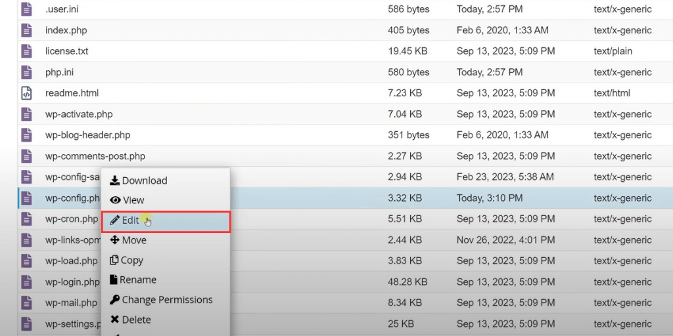
Task: Select the wp-login.php file name
Action: tap(72, 282)
